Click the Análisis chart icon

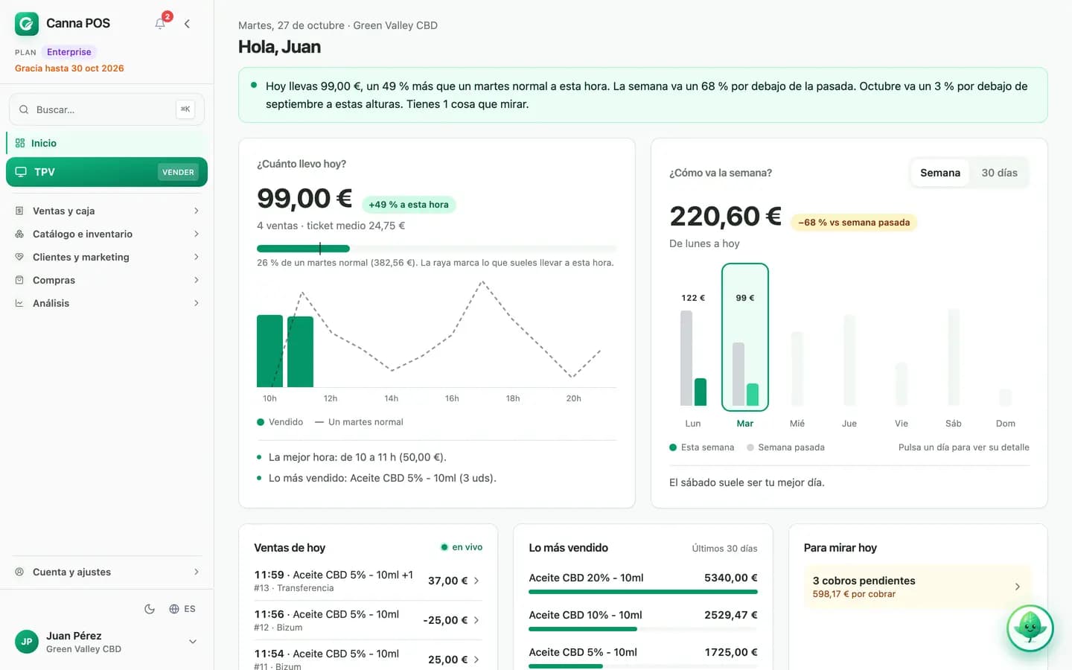click(x=19, y=303)
